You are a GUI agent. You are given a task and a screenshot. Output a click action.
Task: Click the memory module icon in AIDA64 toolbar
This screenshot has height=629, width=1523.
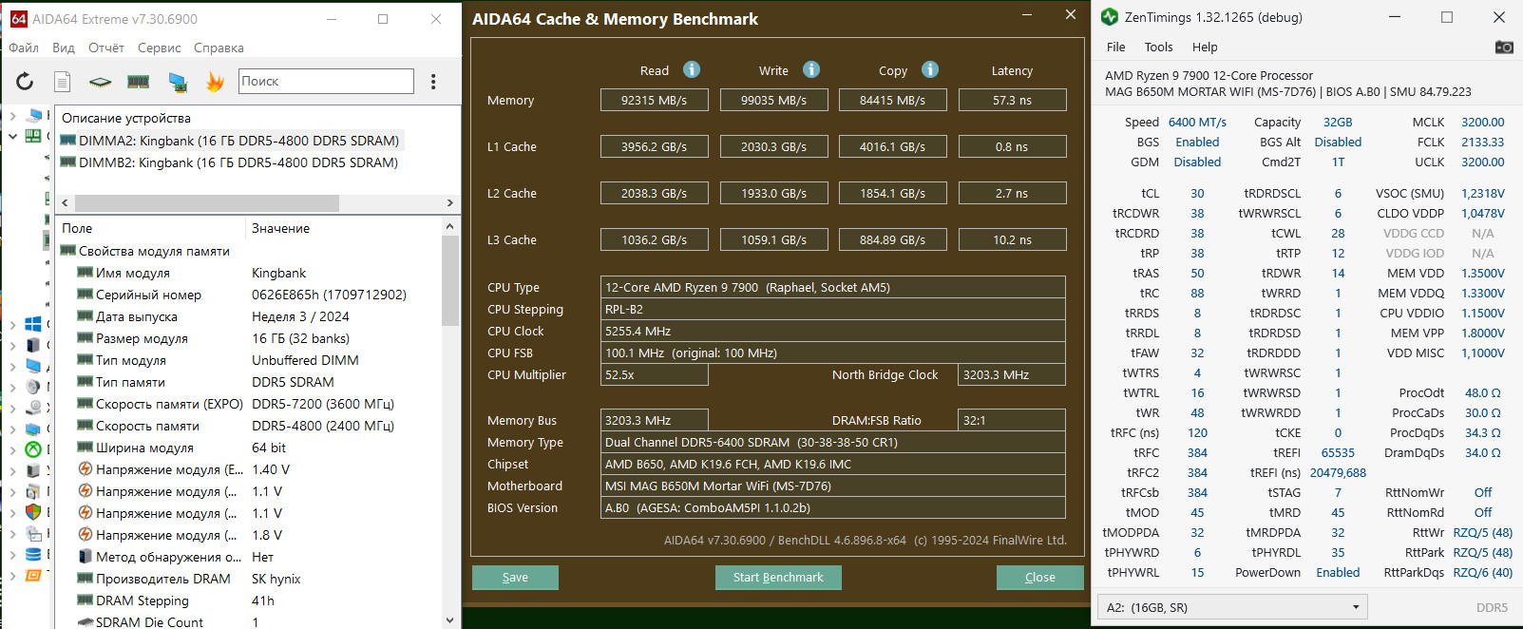tap(138, 82)
